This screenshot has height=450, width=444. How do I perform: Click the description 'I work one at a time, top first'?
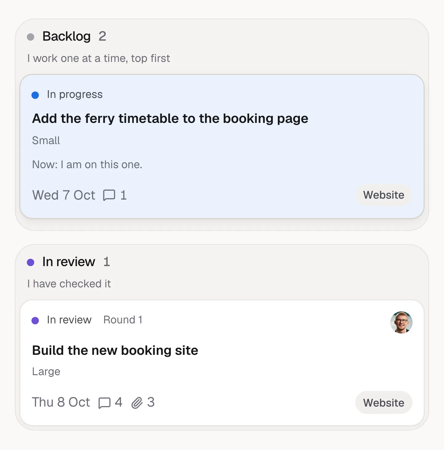pos(99,58)
